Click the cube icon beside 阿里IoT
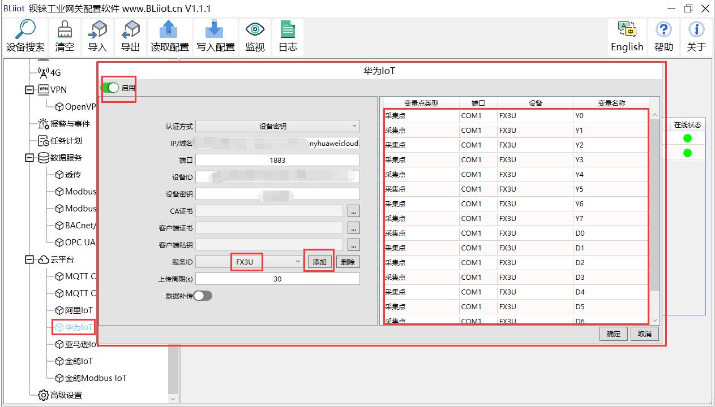The image size is (715, 407). click(x=59, y=310)
